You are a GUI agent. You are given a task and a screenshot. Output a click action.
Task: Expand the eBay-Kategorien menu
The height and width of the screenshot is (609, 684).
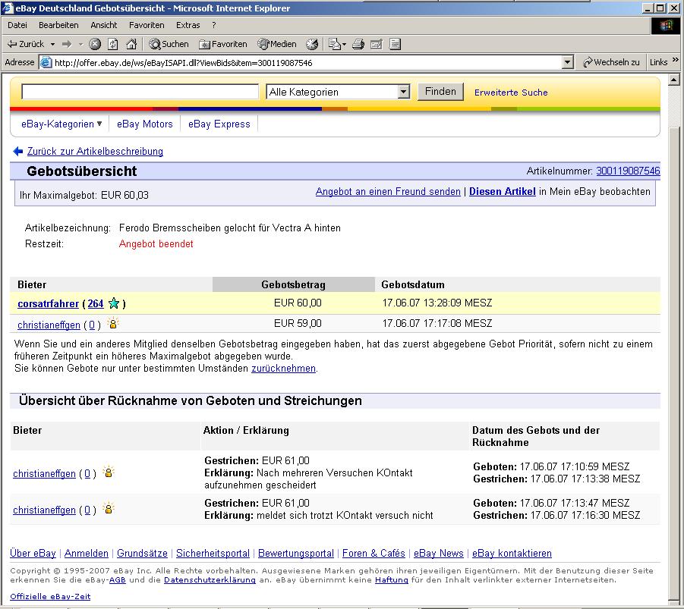(x=61, y=124)
